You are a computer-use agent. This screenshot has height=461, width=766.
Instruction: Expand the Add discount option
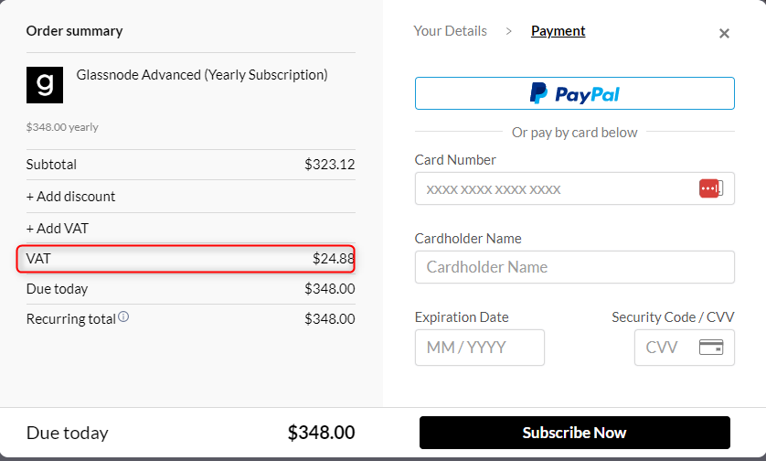pyautogui.click(x=71, y=197)
